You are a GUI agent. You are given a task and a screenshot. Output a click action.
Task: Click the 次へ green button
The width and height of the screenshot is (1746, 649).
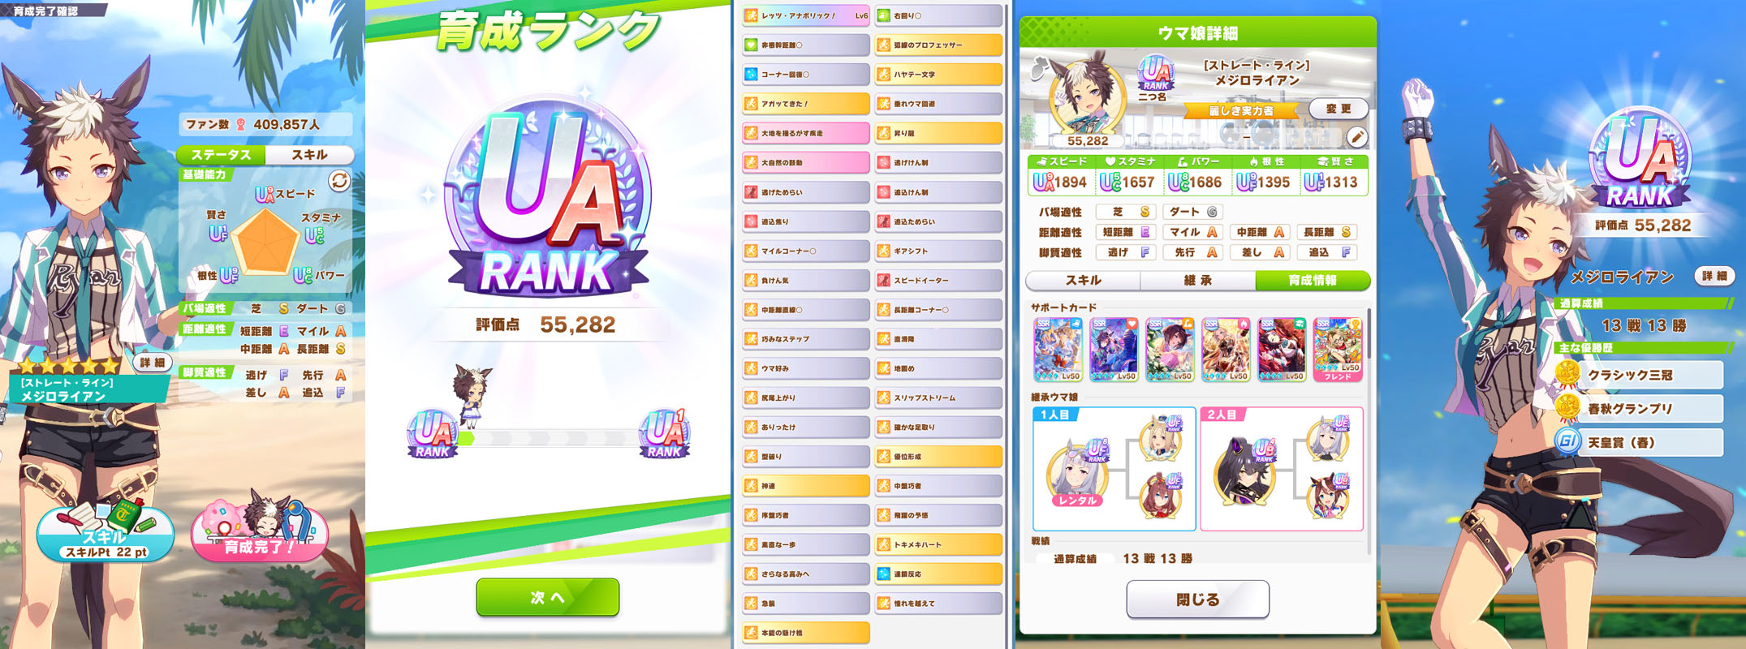[548, 597]
